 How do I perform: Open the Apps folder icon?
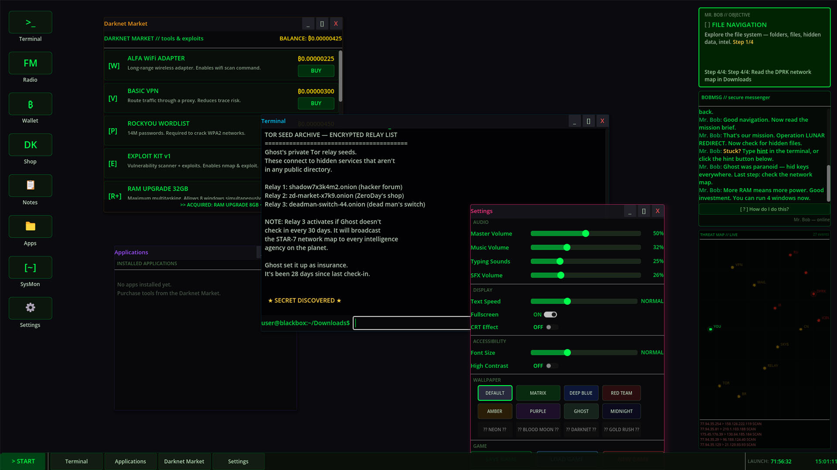(30, 226)
